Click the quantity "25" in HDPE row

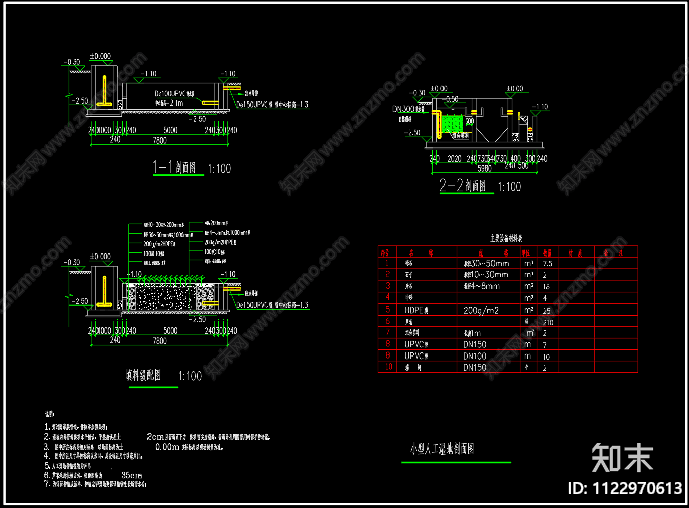click(x=547, y=311)
